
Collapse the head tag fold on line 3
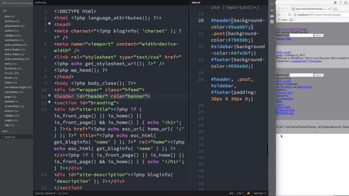tap(50, 24)
